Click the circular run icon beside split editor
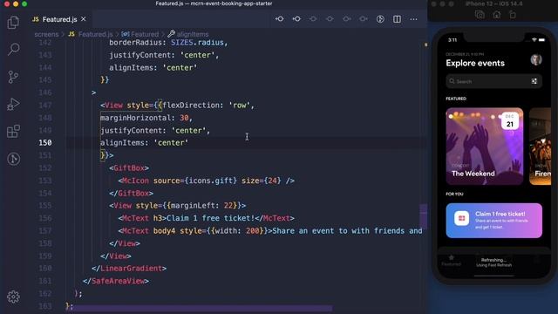The height and width of the screenshot is (314, 558). [x=380, y=19]
